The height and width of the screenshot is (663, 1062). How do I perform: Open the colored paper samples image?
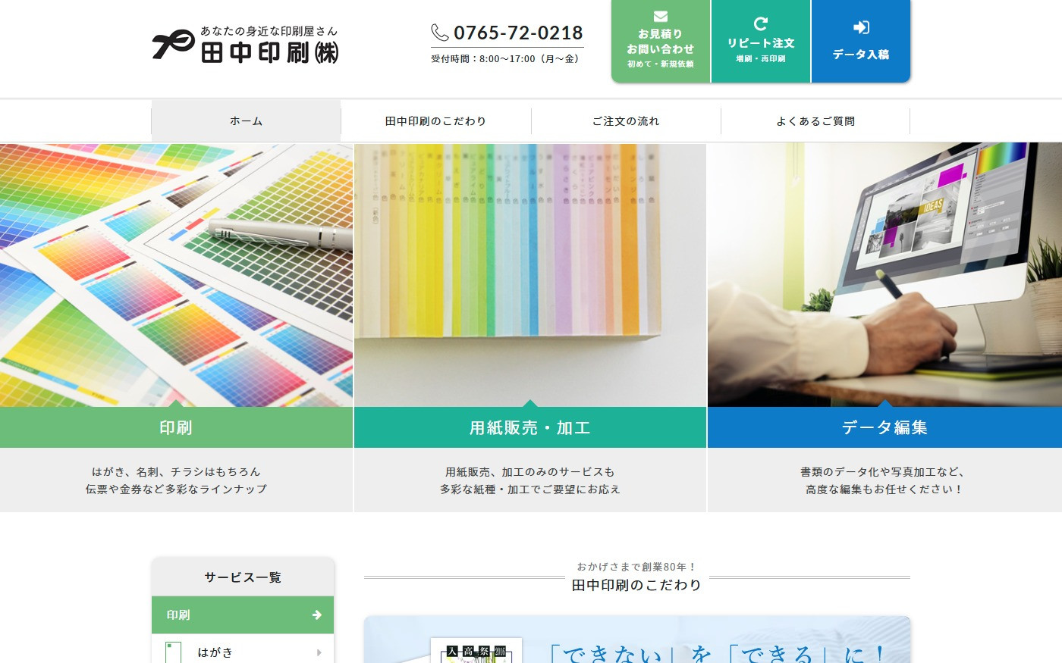[529, 274]
